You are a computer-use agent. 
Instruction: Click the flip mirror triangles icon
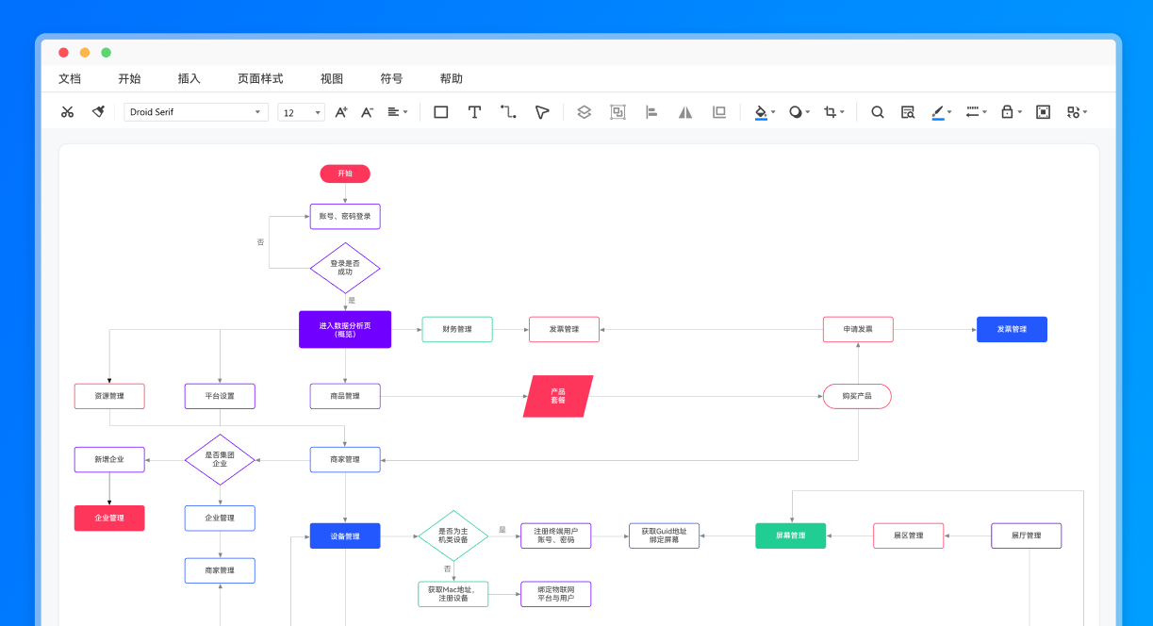tap(685, 112)
